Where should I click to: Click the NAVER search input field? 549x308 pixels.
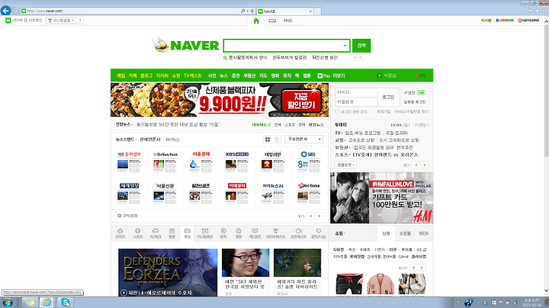[x=283, y=46]
